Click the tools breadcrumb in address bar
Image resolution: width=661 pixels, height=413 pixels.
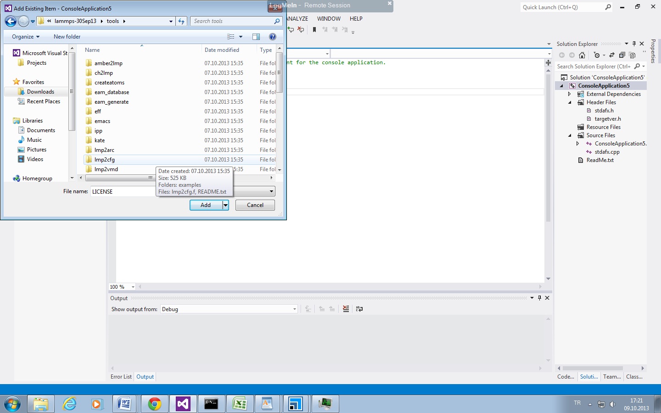point(113,21)
